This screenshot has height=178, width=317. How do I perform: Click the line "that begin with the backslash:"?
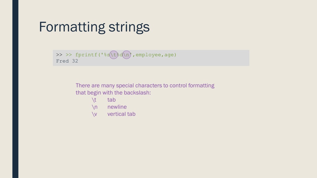pos(113,93)
